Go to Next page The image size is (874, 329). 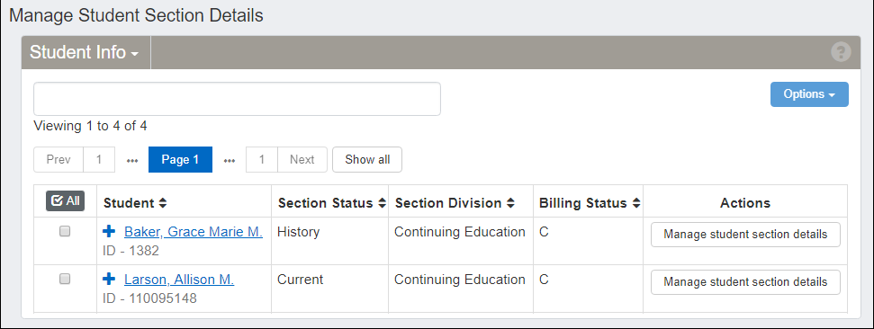pyautogui.click(x=302, y=160)
